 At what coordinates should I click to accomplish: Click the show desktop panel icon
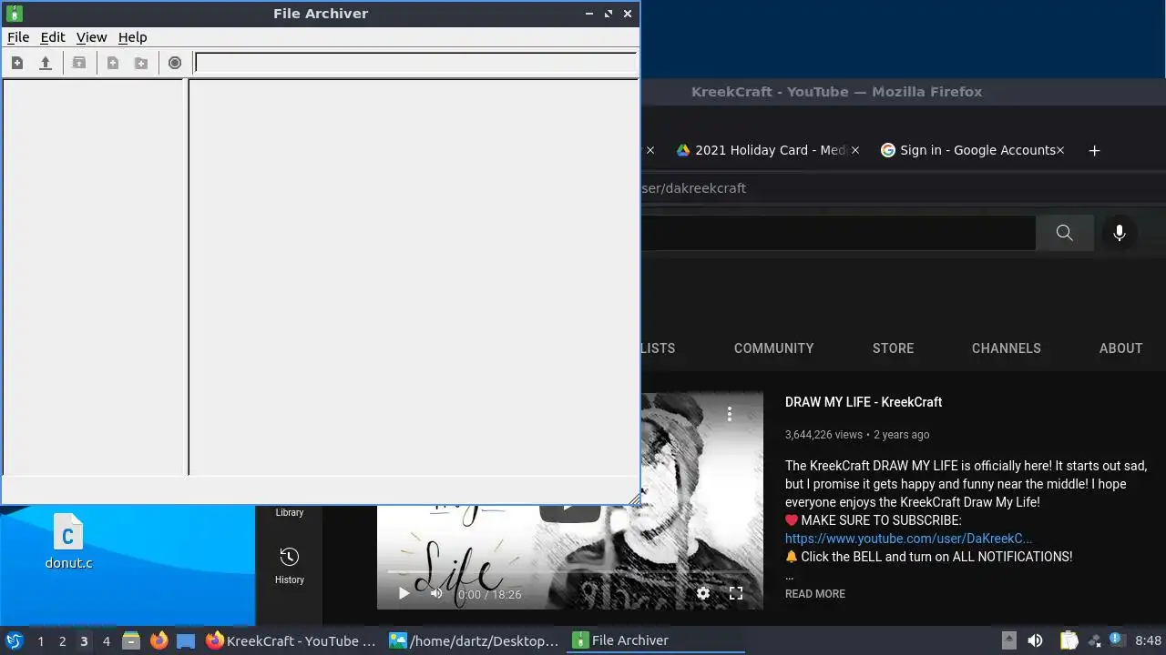click(x=186, y=641)
